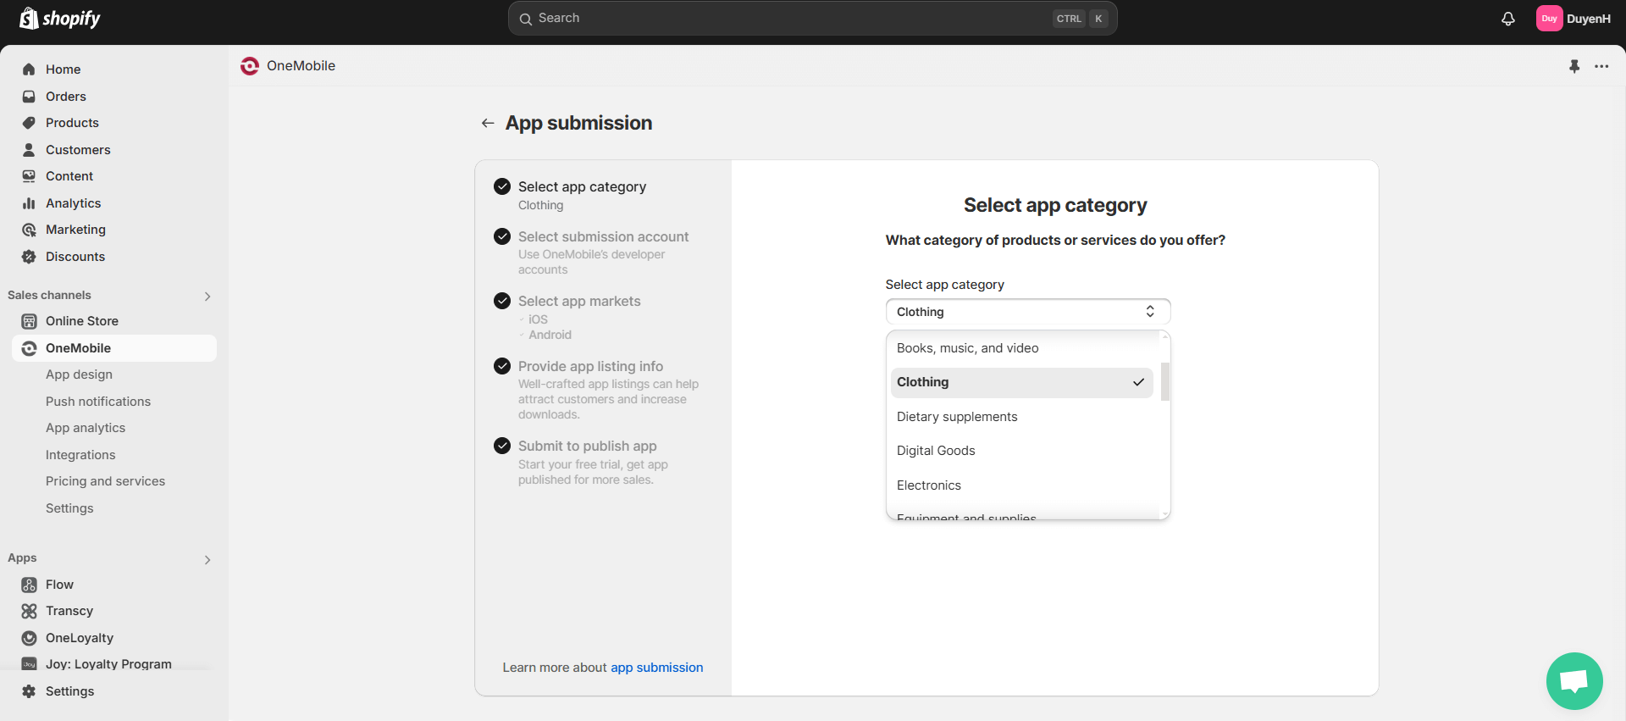The image size is (1626, 721).
Task: Click the Shopify logo
Action: click(x=59, y=18)
